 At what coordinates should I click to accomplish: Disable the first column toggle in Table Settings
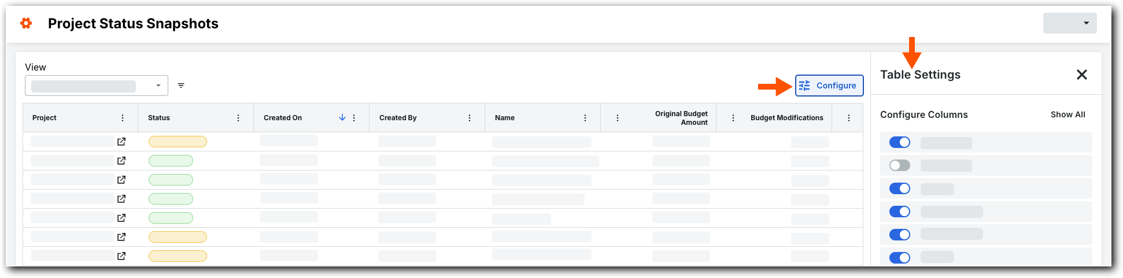[x=900, y=142]
